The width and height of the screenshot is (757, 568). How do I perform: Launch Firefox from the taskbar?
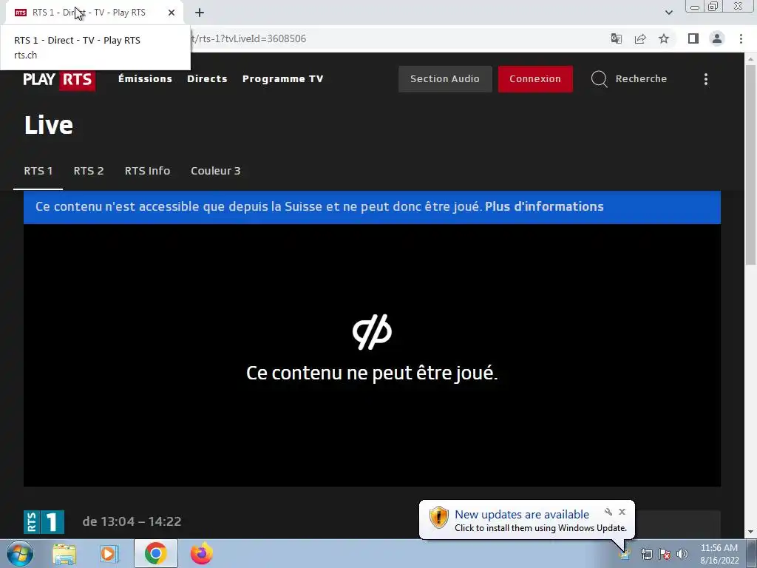(201, 553)
